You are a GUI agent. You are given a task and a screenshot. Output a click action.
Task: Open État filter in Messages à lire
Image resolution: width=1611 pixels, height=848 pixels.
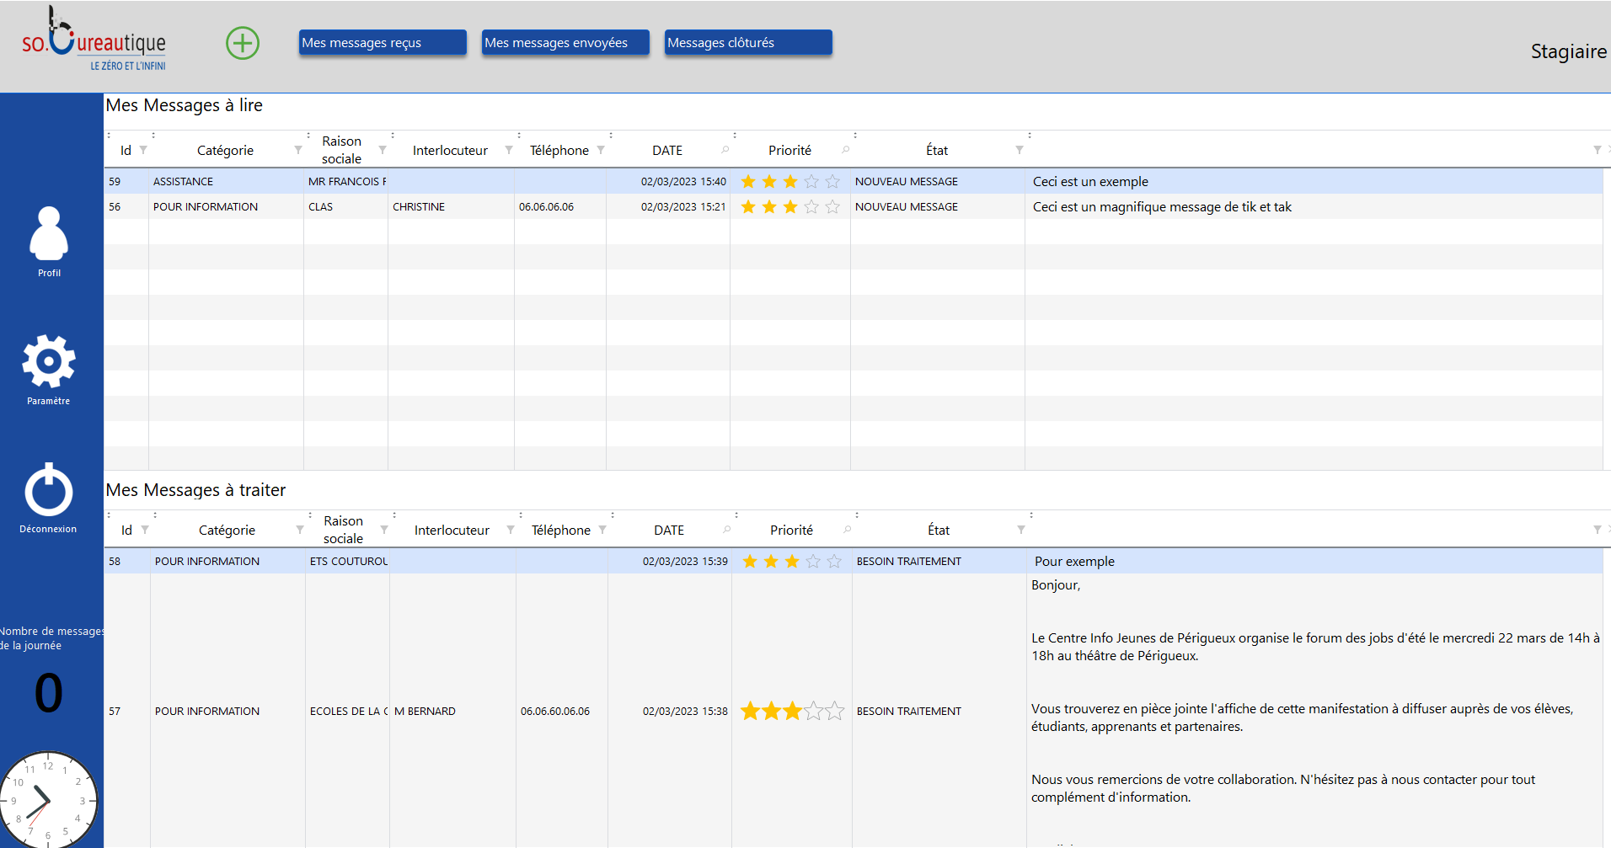click(1020, 150)
